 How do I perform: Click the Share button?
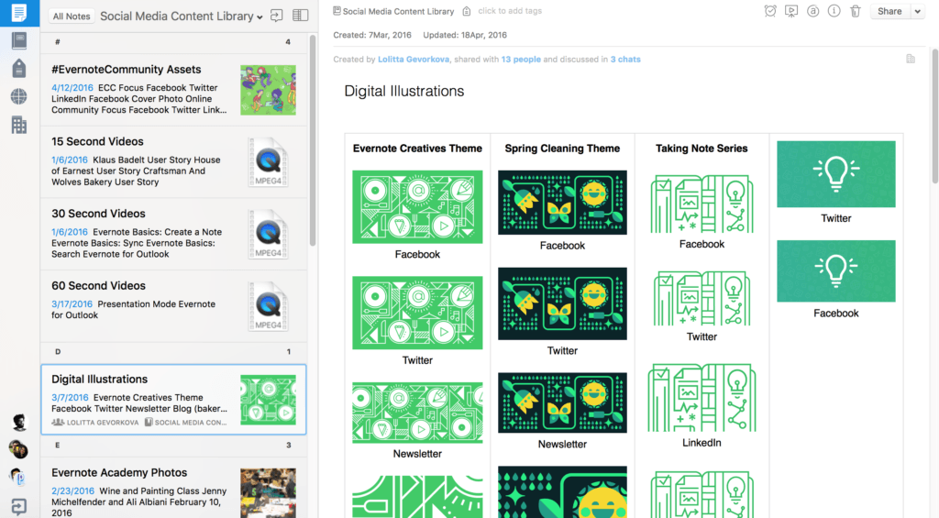pos(889,11)
